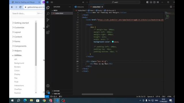Follow the Bootstrap CDN link in the code
This screenshot has width=184, height=103.
[130, 20]
